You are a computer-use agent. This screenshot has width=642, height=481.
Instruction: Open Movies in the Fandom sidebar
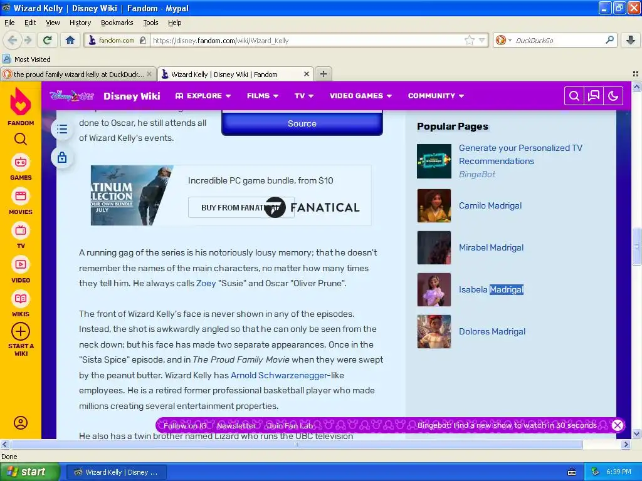point(21,202)
